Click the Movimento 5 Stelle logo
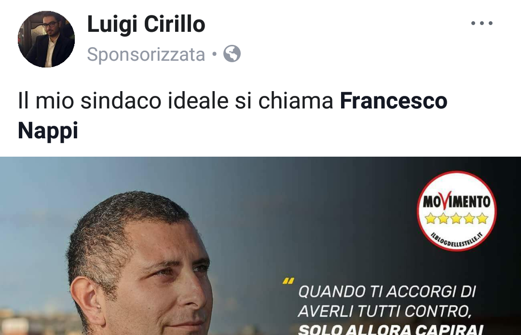The width and height of the screenshot is (521, 335). tap(456, 211)
